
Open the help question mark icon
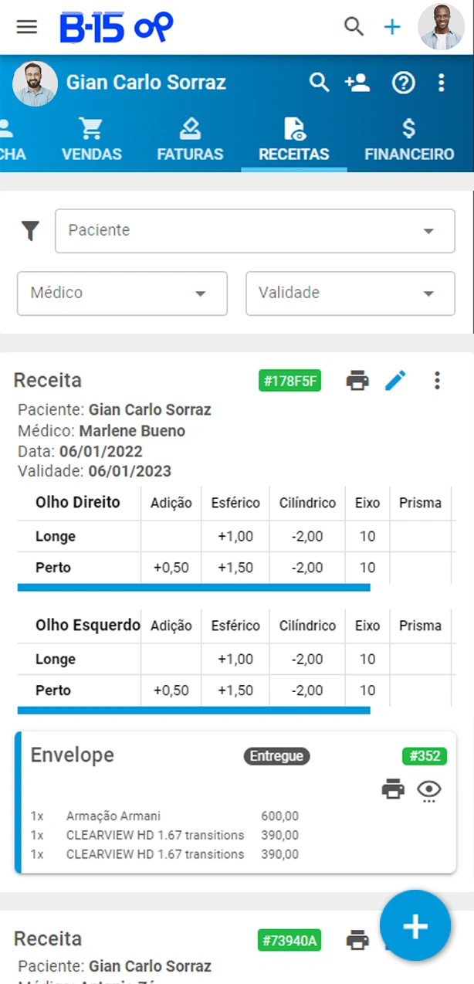tap(404, 83)
